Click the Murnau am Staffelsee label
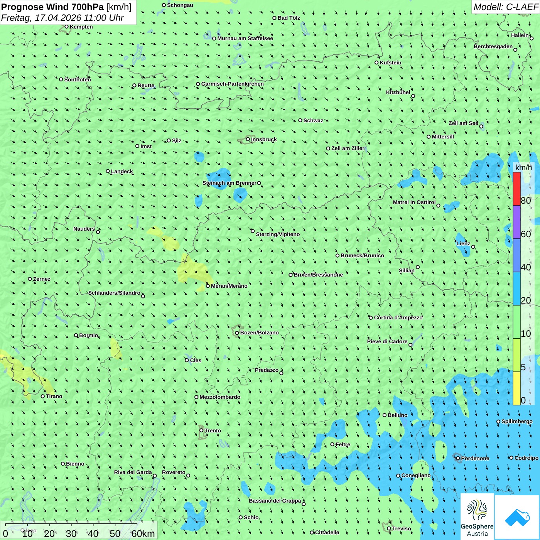This screenshot has height=540, width=540. click(245, 38)
